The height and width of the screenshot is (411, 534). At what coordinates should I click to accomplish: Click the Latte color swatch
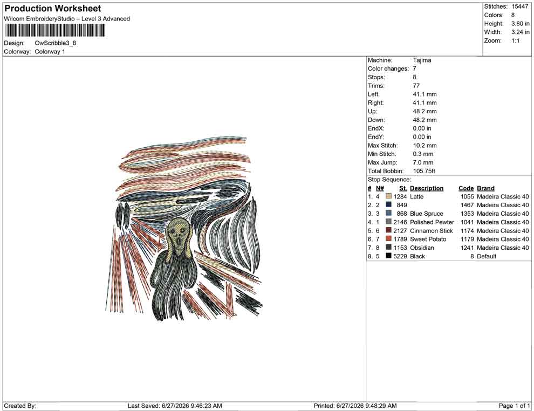click(388, 196)
